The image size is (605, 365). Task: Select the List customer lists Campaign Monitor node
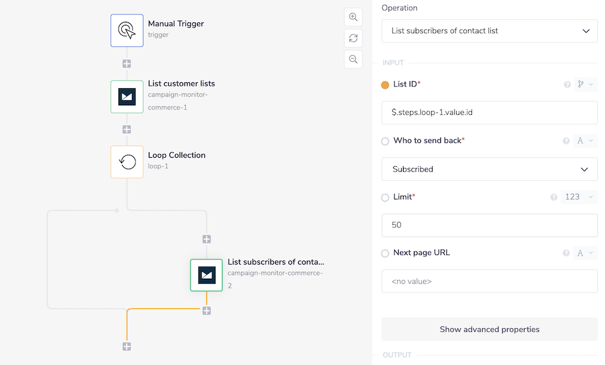126,97
